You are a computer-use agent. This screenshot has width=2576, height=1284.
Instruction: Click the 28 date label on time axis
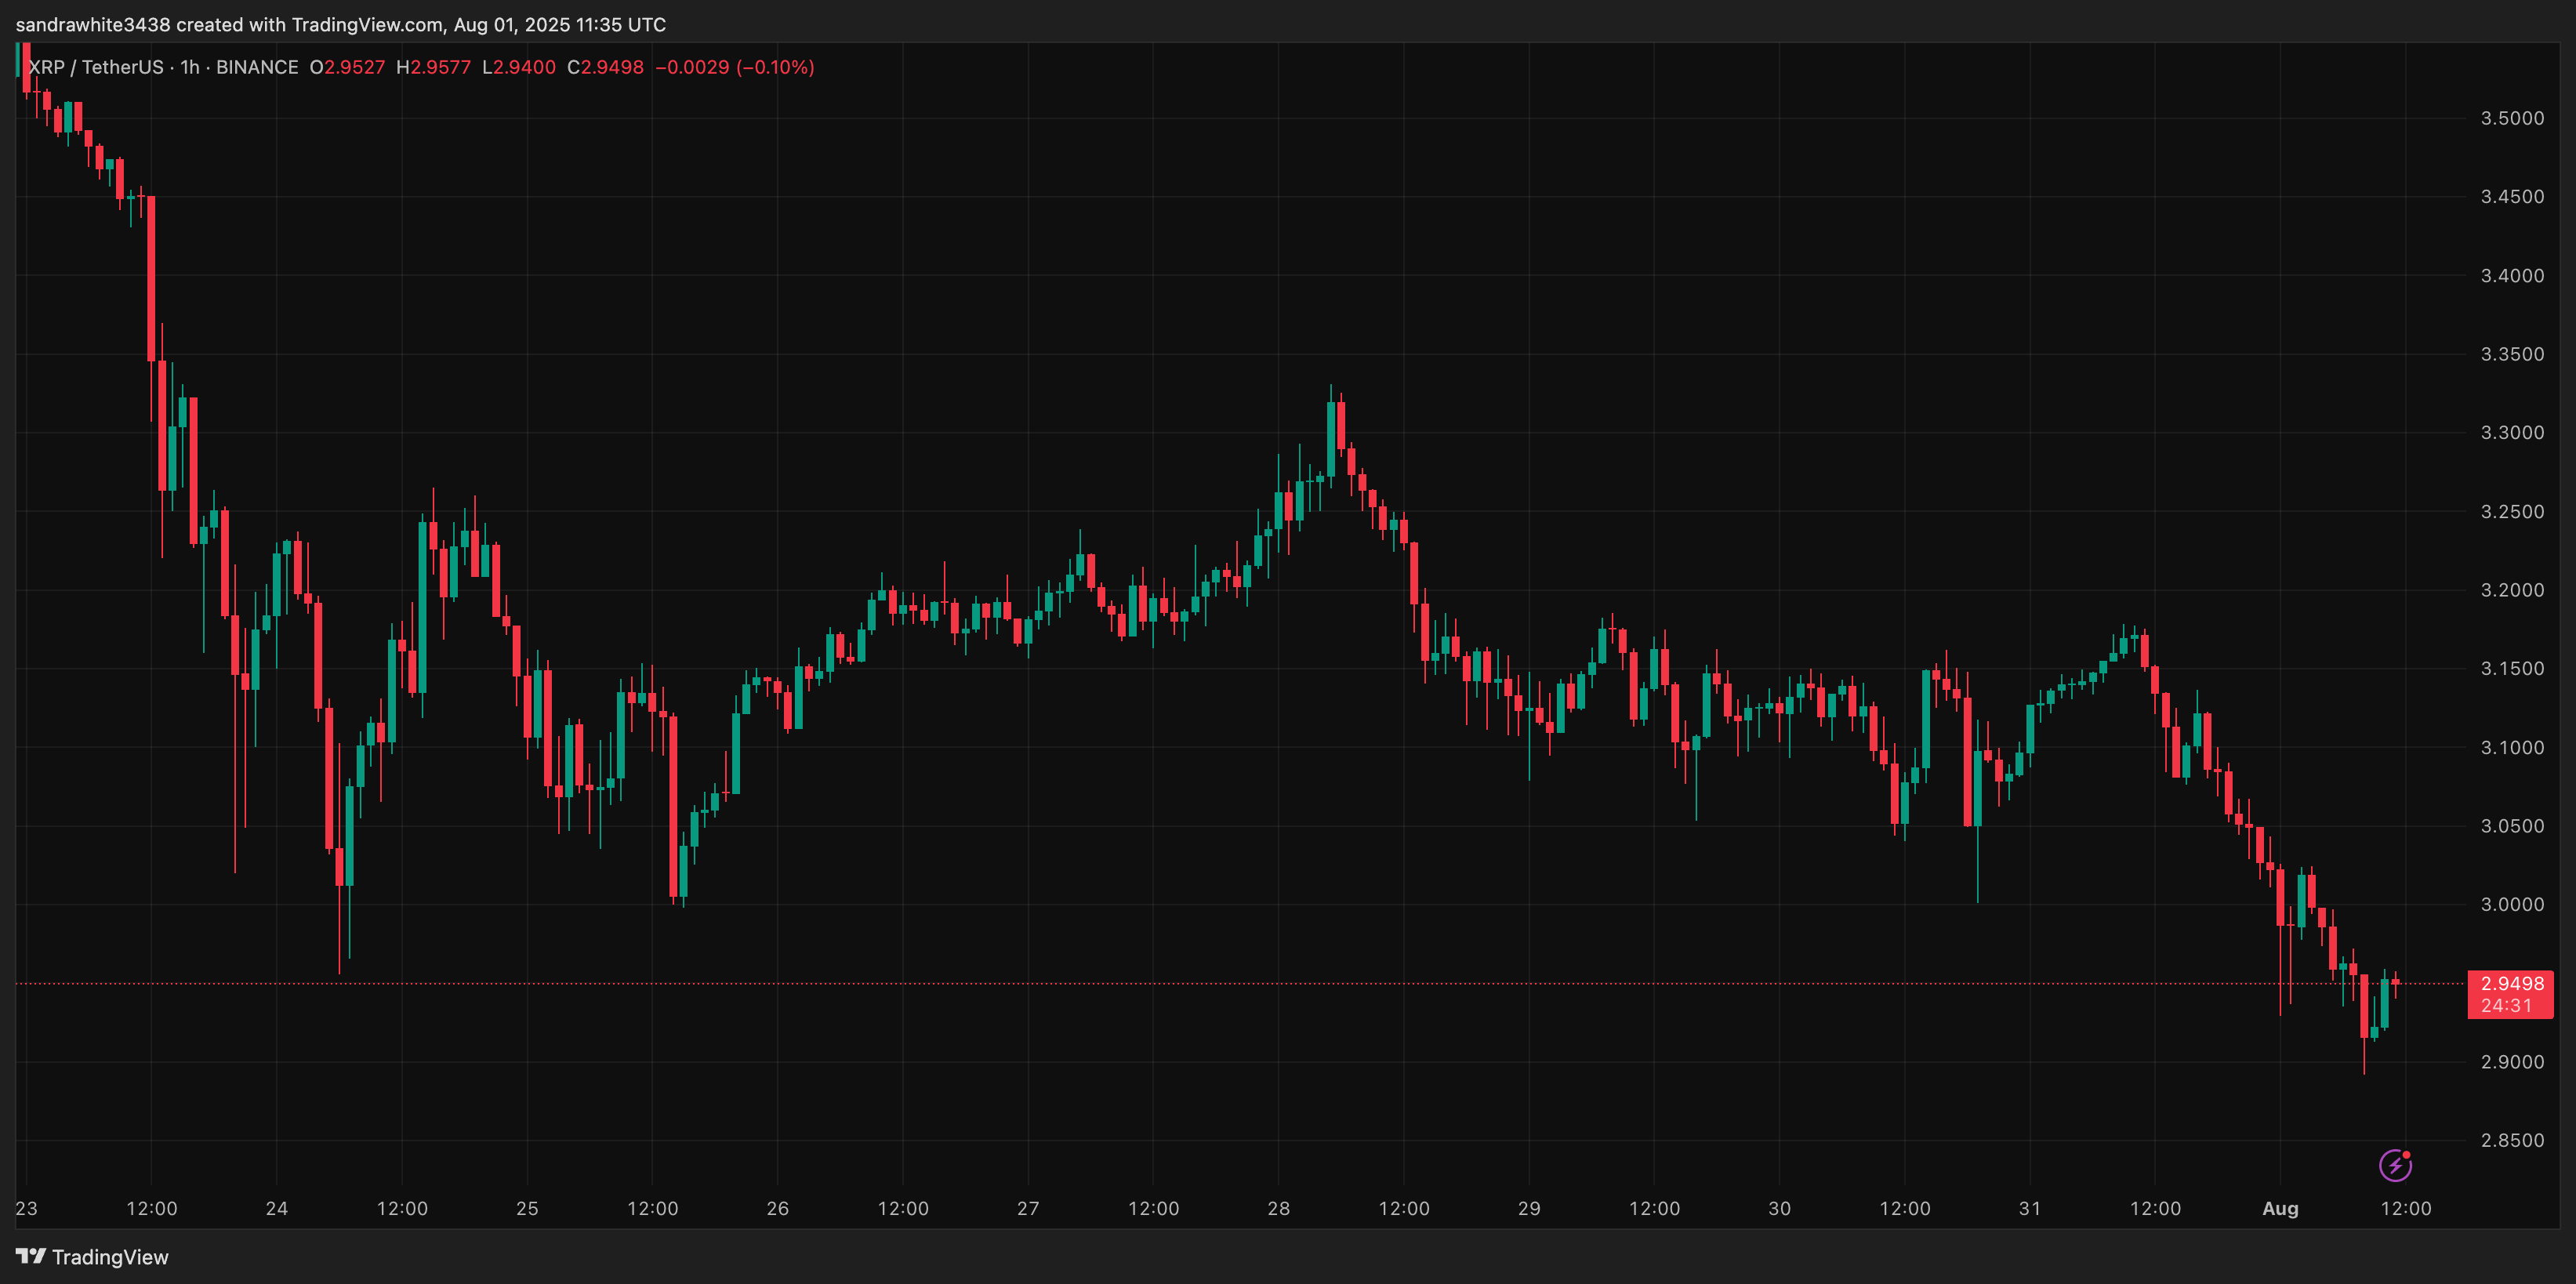[1278, 1208]
